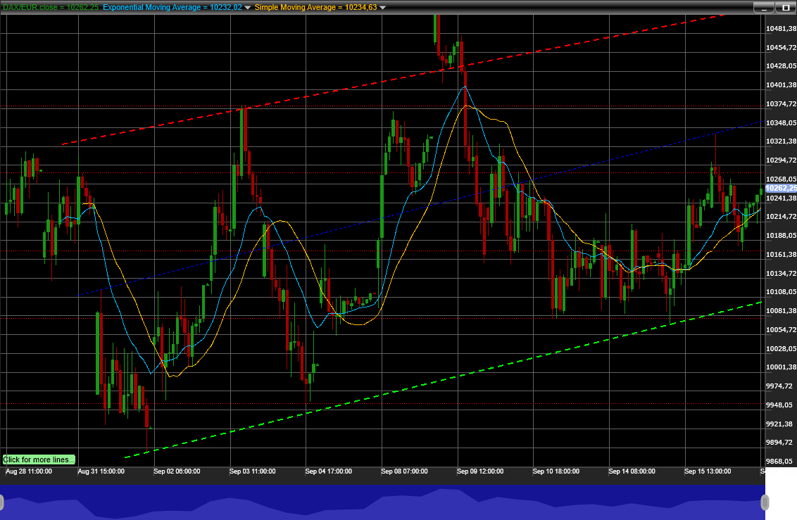
Task: Click the Sep 09 12:00:00 time label
Action: click(x=480, y=471)
